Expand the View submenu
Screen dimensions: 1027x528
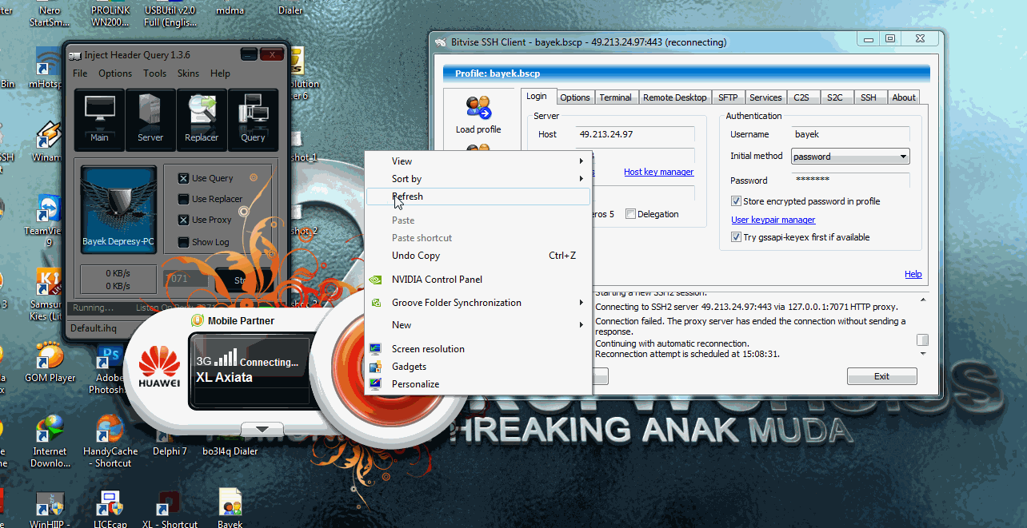pos(478,161)
